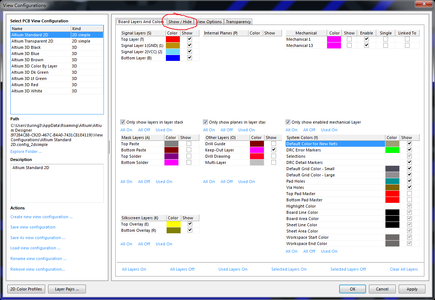Toggle Only show enabled mechanical Layer

tap(288, 122)
